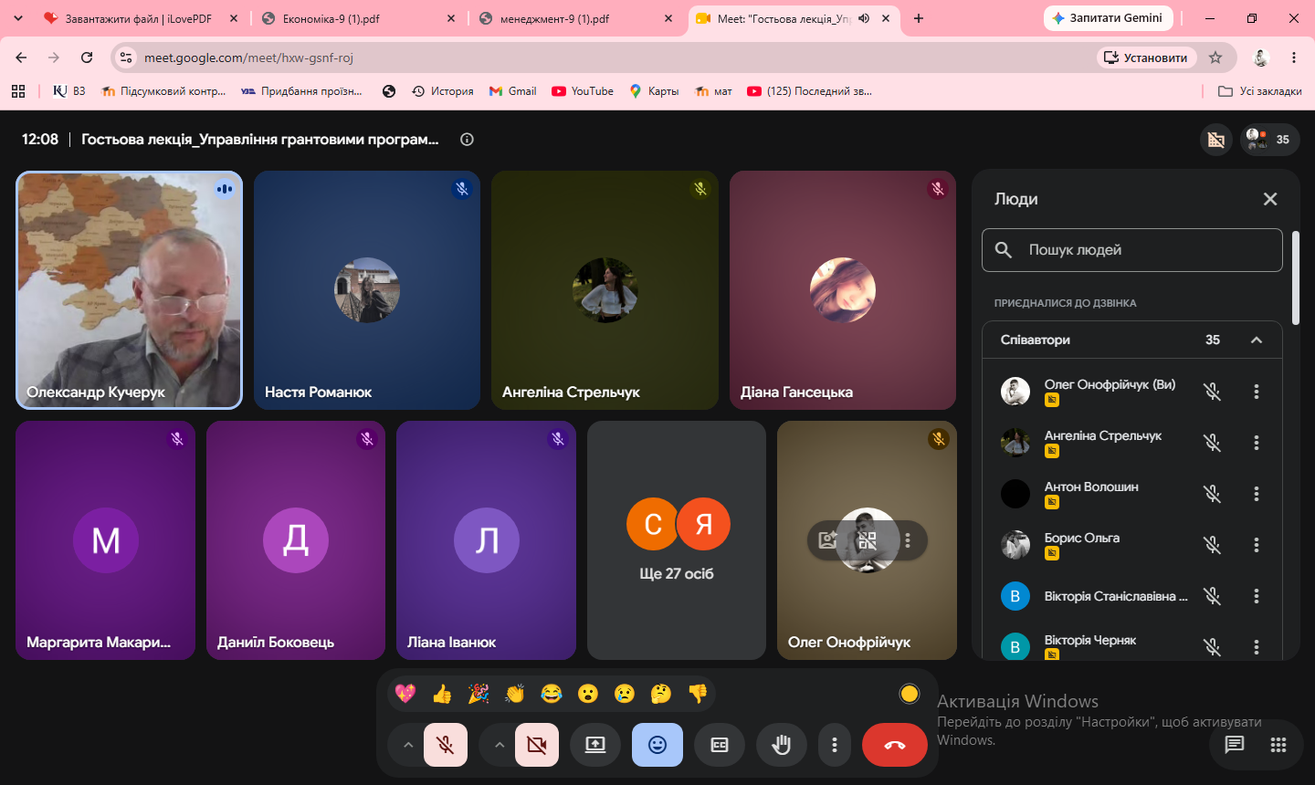Image resolution: width=1315 pixels, height=785 pixels.
Task: Open audio settings arrow next to microphone
Action: pyautogui.click(x=408, y=745)
